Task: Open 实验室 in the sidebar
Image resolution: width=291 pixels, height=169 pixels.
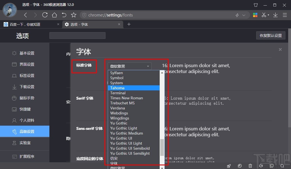Action: pos(25,143)
